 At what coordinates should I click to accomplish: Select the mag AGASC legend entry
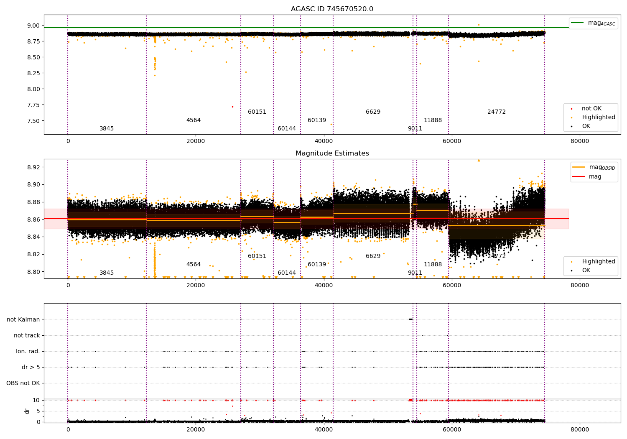click(593, 23)
